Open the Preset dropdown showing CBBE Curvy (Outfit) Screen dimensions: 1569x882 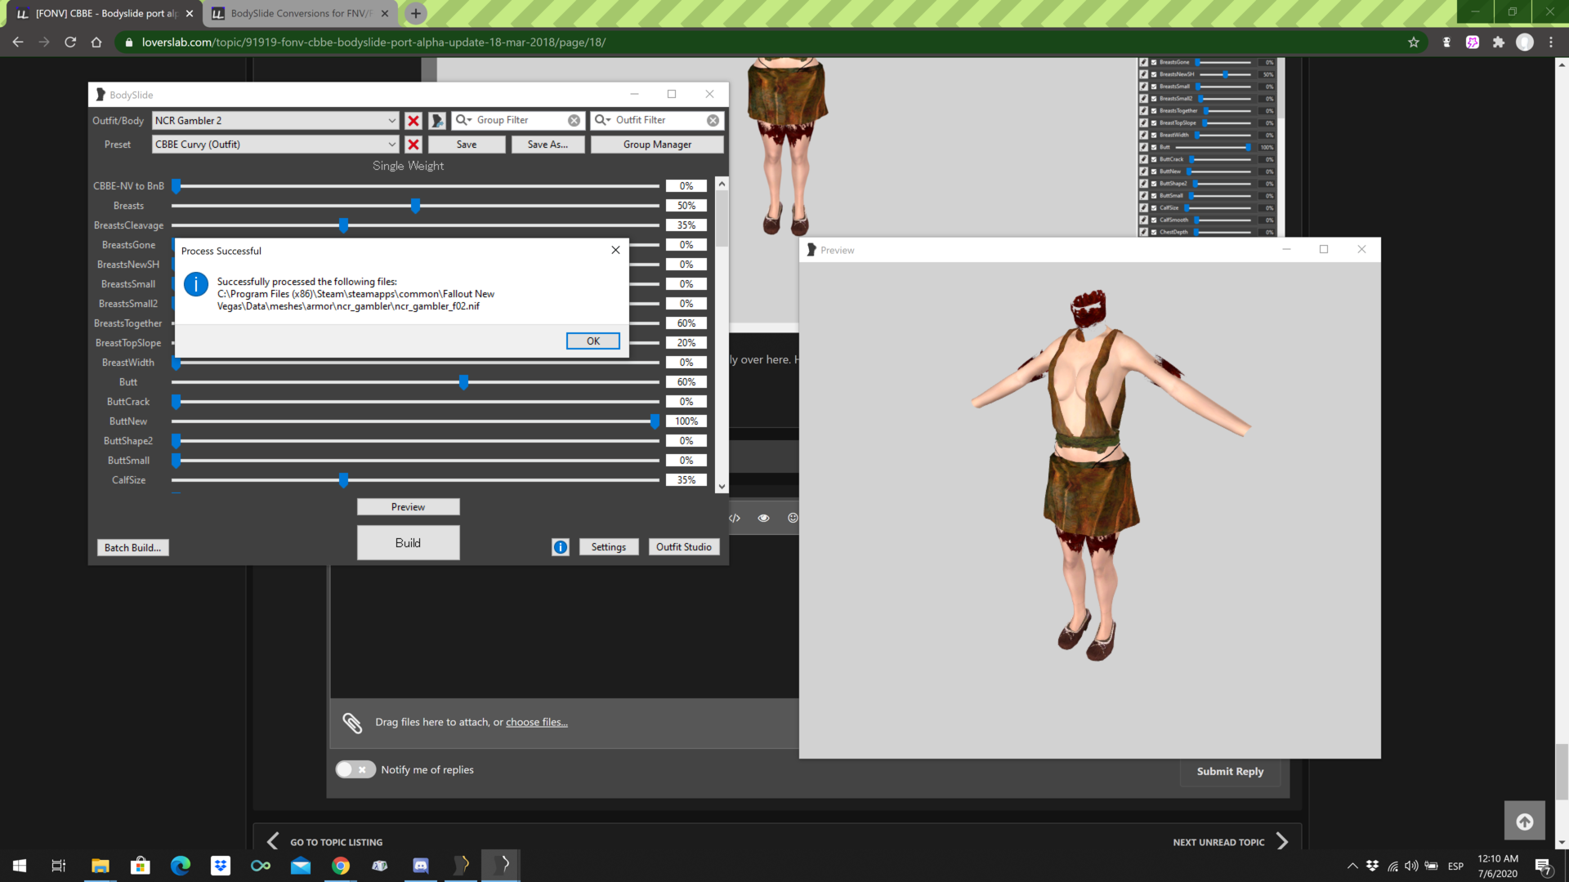(275, 145)
